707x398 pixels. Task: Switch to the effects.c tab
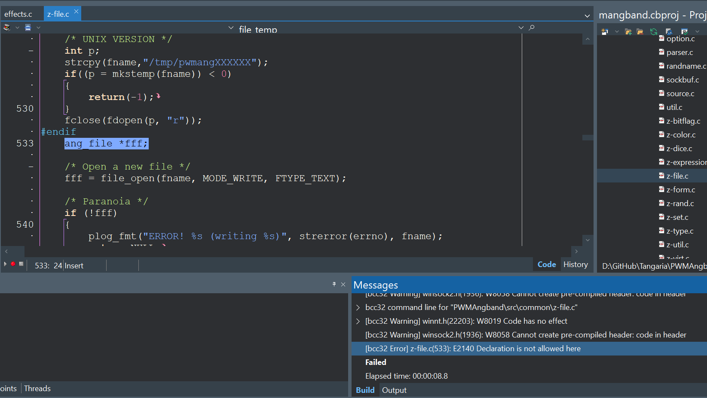(x=18, y=13)
